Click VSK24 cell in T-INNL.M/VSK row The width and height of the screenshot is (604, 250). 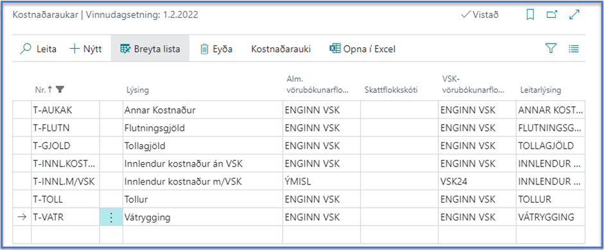[477, 181]
